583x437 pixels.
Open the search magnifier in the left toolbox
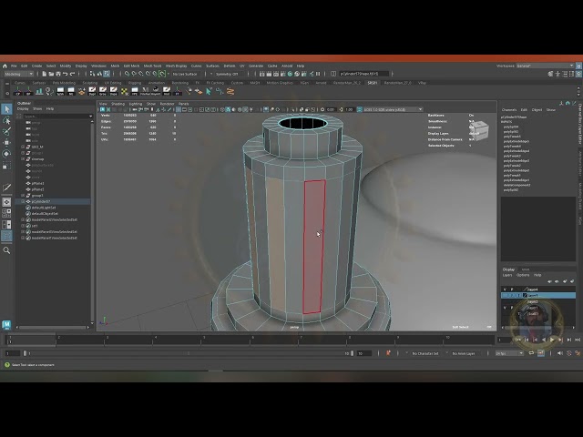point(6,250)
